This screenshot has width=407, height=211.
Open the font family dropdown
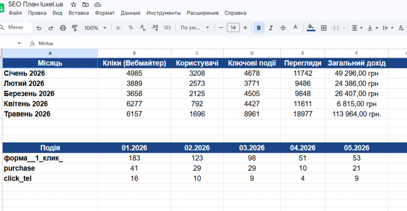(195, 28)
